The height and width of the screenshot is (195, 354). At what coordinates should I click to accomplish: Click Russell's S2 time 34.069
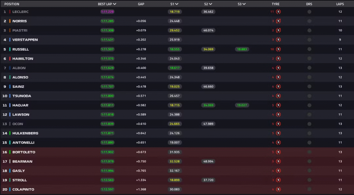[x=208, y=49]
